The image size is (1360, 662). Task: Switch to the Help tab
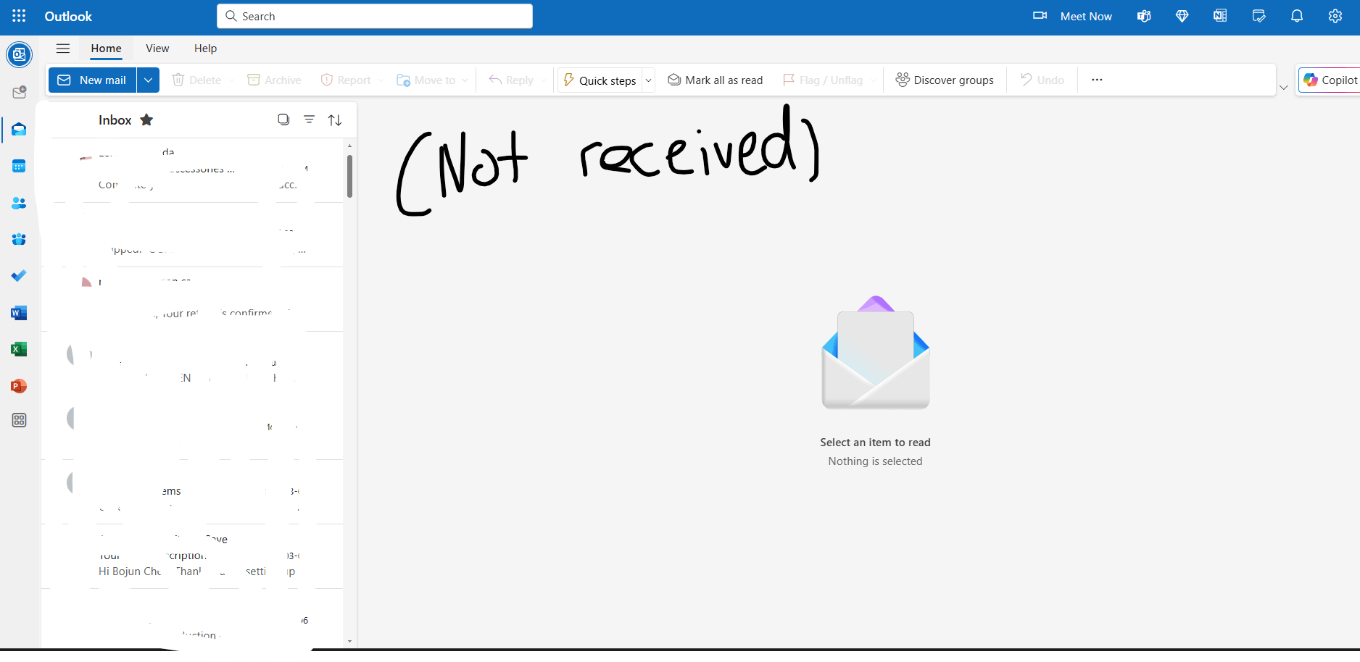(x=205, y=49)
